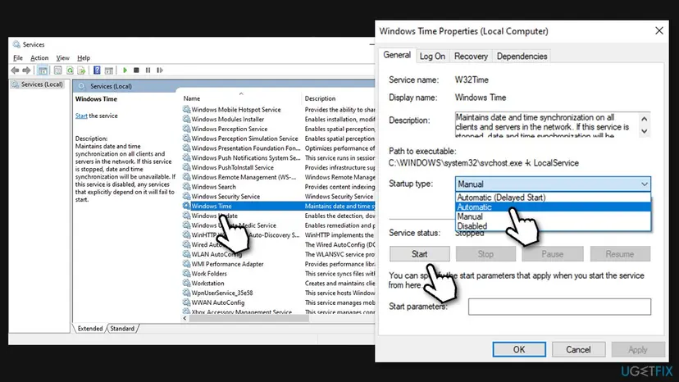
Task: Go back using the Services toolbar arrow
Action: (15, 70)
